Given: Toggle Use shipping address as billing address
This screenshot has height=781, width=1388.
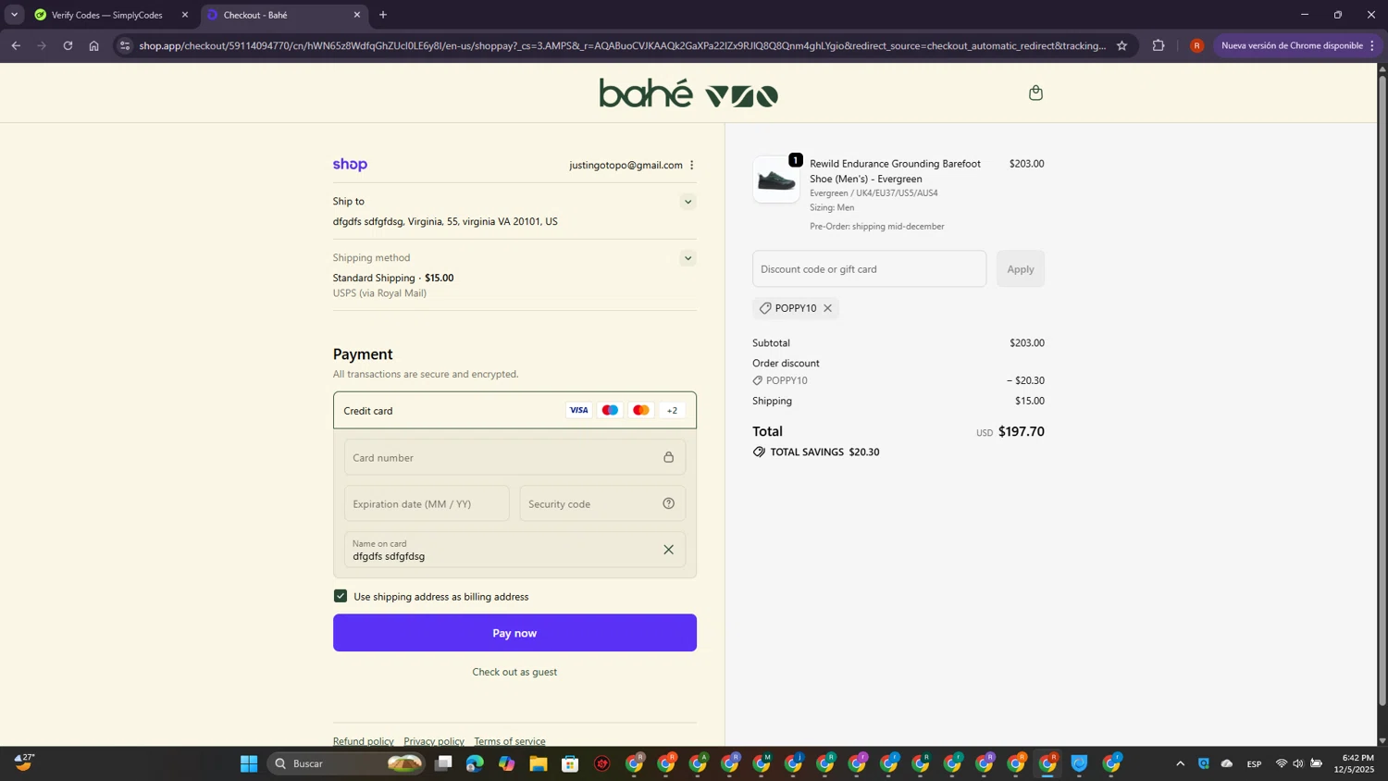Looking at the screenshot, I should [x=341, y=596].
